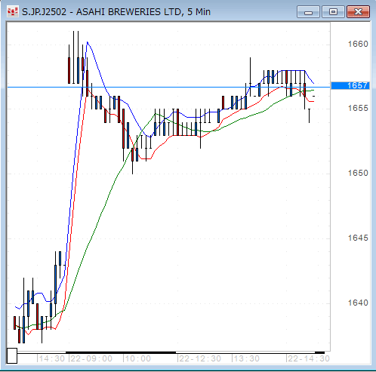376x372 pixels.
Task: Click the 1650 price axis label
Action: click(x=358, y=173)
